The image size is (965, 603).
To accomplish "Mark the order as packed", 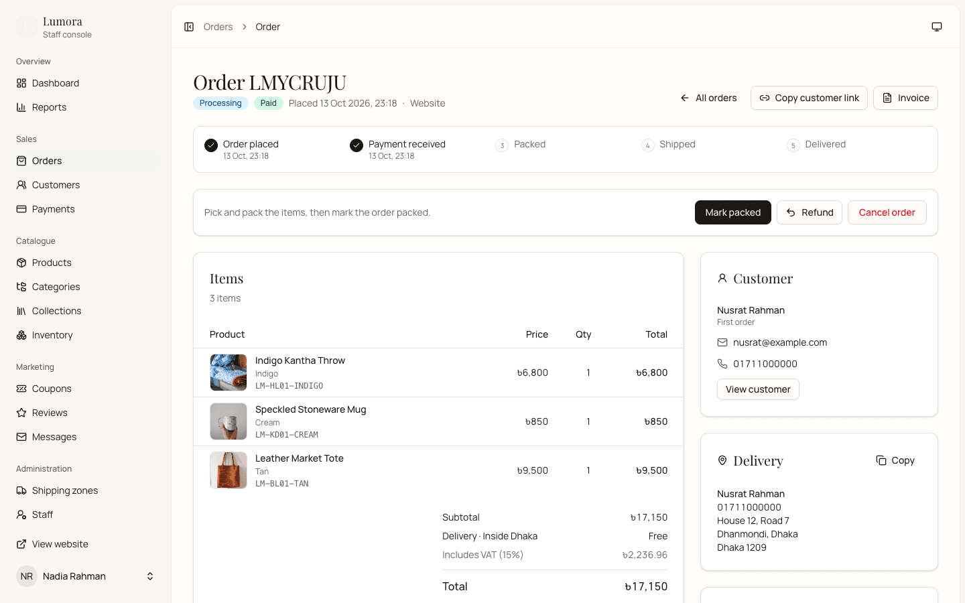I will 732,212.
